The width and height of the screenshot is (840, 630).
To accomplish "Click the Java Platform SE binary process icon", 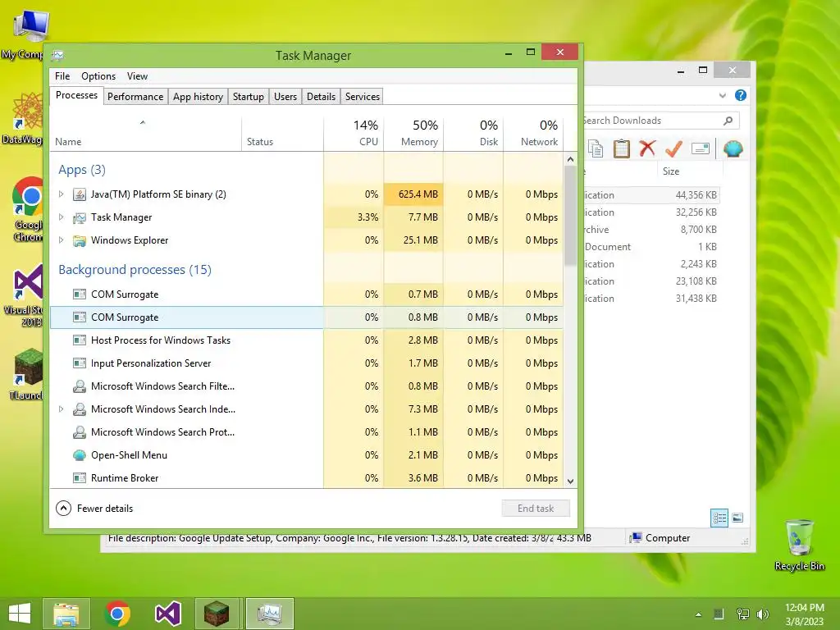I will point(80,194).
